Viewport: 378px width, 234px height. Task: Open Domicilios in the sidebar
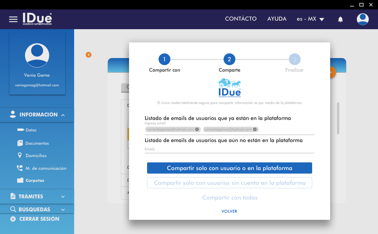click(x=36, y=156)
